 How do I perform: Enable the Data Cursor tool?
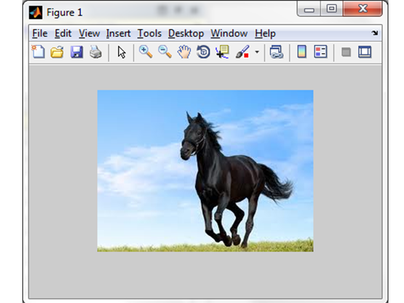222,52
